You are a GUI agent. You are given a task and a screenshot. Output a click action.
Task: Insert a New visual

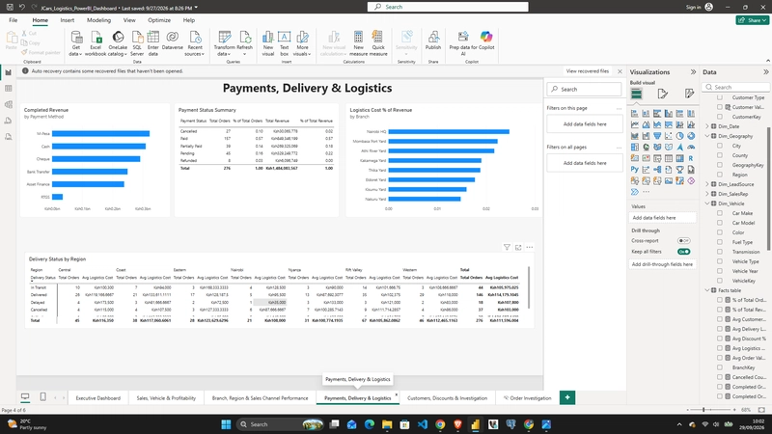268,43
